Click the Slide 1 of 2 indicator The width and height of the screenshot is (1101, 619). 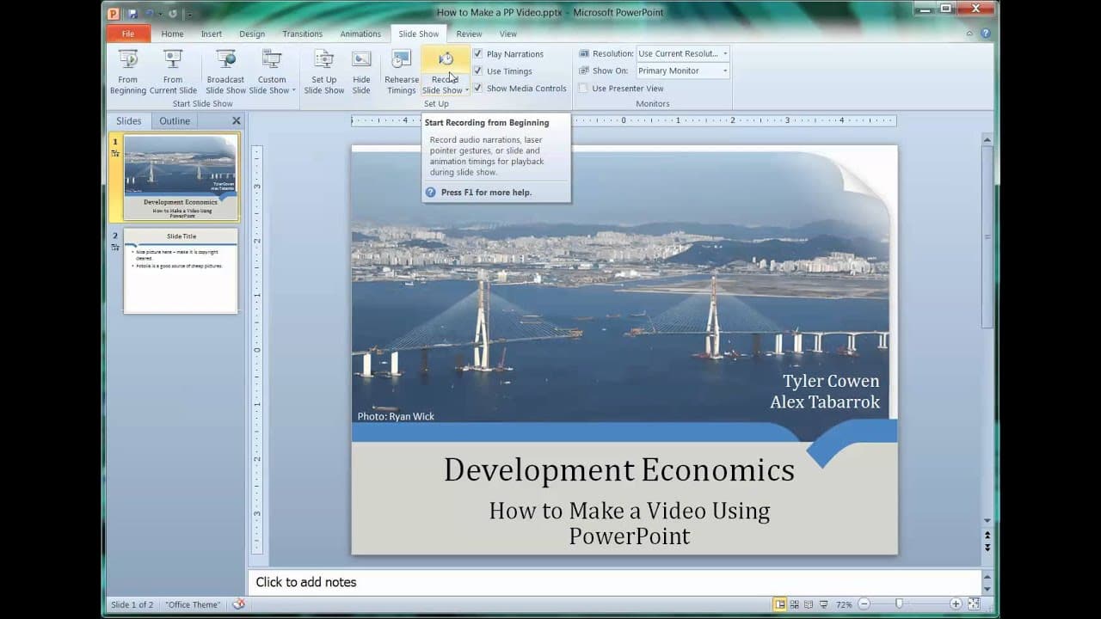(x=132, y=604)
